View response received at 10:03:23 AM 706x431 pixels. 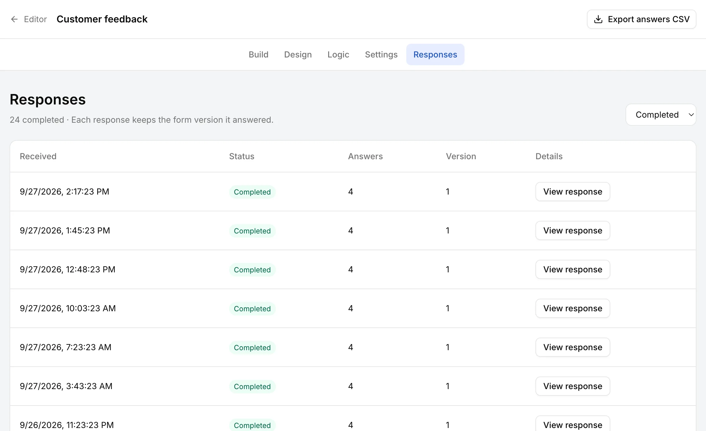[x=573, y=308]
